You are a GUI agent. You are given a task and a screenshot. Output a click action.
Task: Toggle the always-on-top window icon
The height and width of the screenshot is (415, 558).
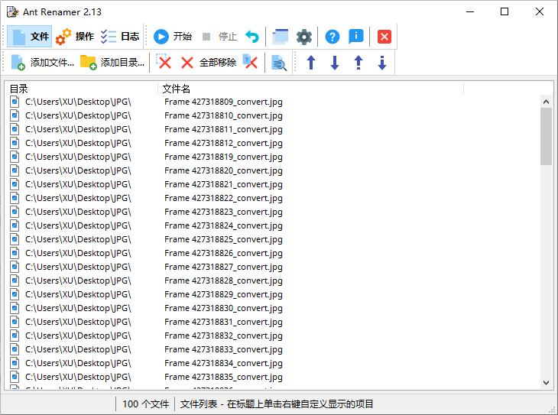click(x=281, y=37)
